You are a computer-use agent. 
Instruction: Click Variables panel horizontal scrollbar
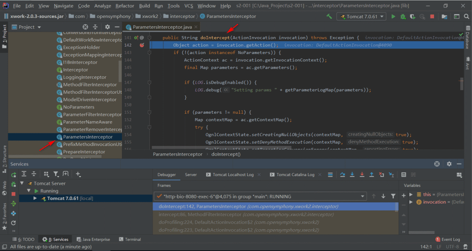(x=421, y=232)
